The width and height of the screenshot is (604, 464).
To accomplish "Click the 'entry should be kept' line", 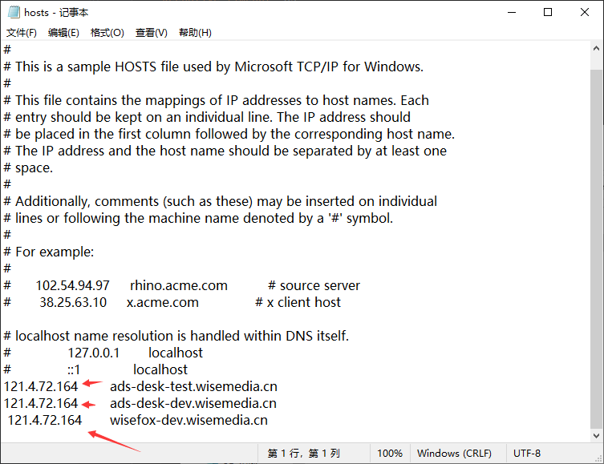I will coord(207,117).
